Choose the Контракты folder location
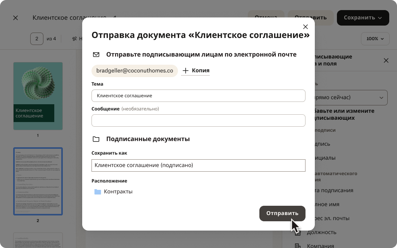397x248 pixels. click(113, 191)
